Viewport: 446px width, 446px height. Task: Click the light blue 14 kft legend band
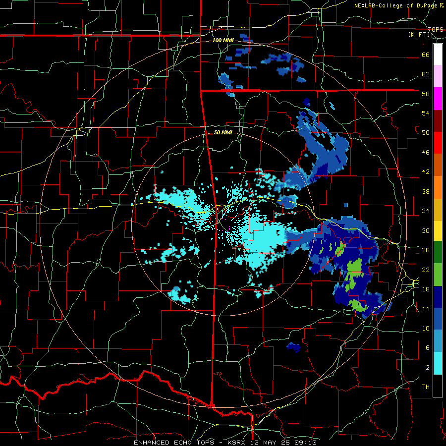pyautogui.click(x=438, y=341)
